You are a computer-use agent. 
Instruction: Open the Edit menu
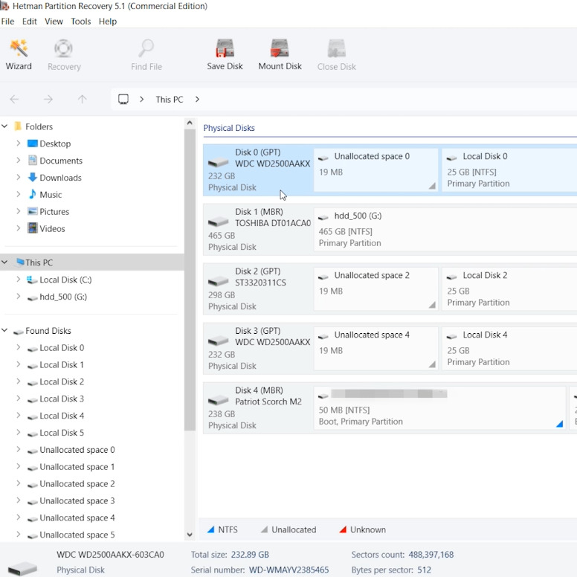tap(30, 22)
